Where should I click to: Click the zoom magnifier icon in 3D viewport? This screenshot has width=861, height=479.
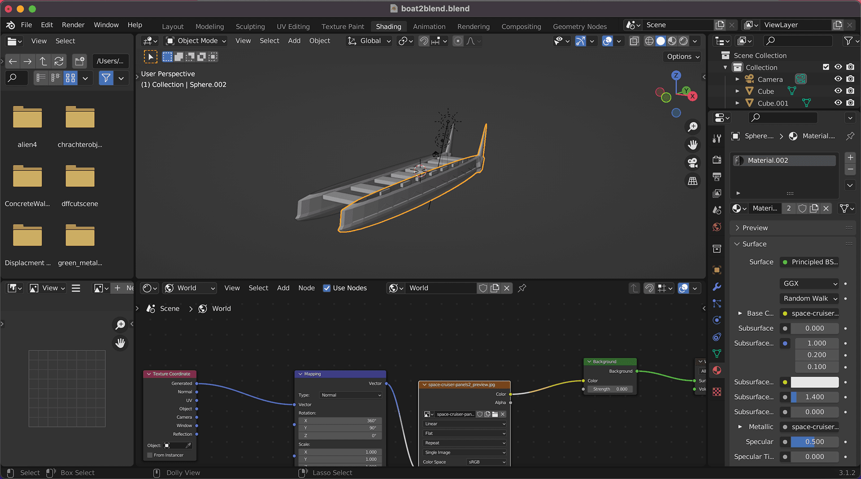coord(693,127)
